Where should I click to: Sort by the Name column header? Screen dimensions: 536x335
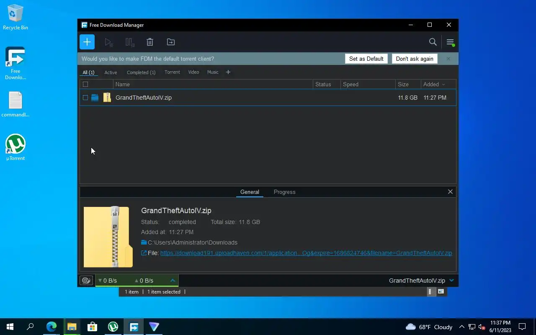point(213,84)
